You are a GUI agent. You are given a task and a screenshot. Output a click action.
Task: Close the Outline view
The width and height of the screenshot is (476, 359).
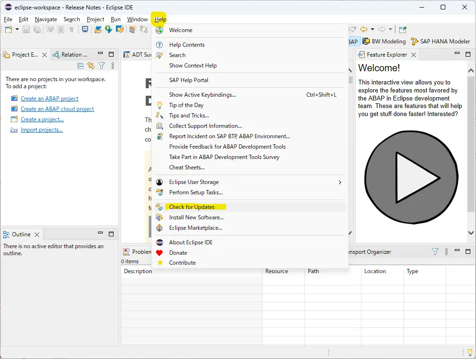(x=37, y=234)
